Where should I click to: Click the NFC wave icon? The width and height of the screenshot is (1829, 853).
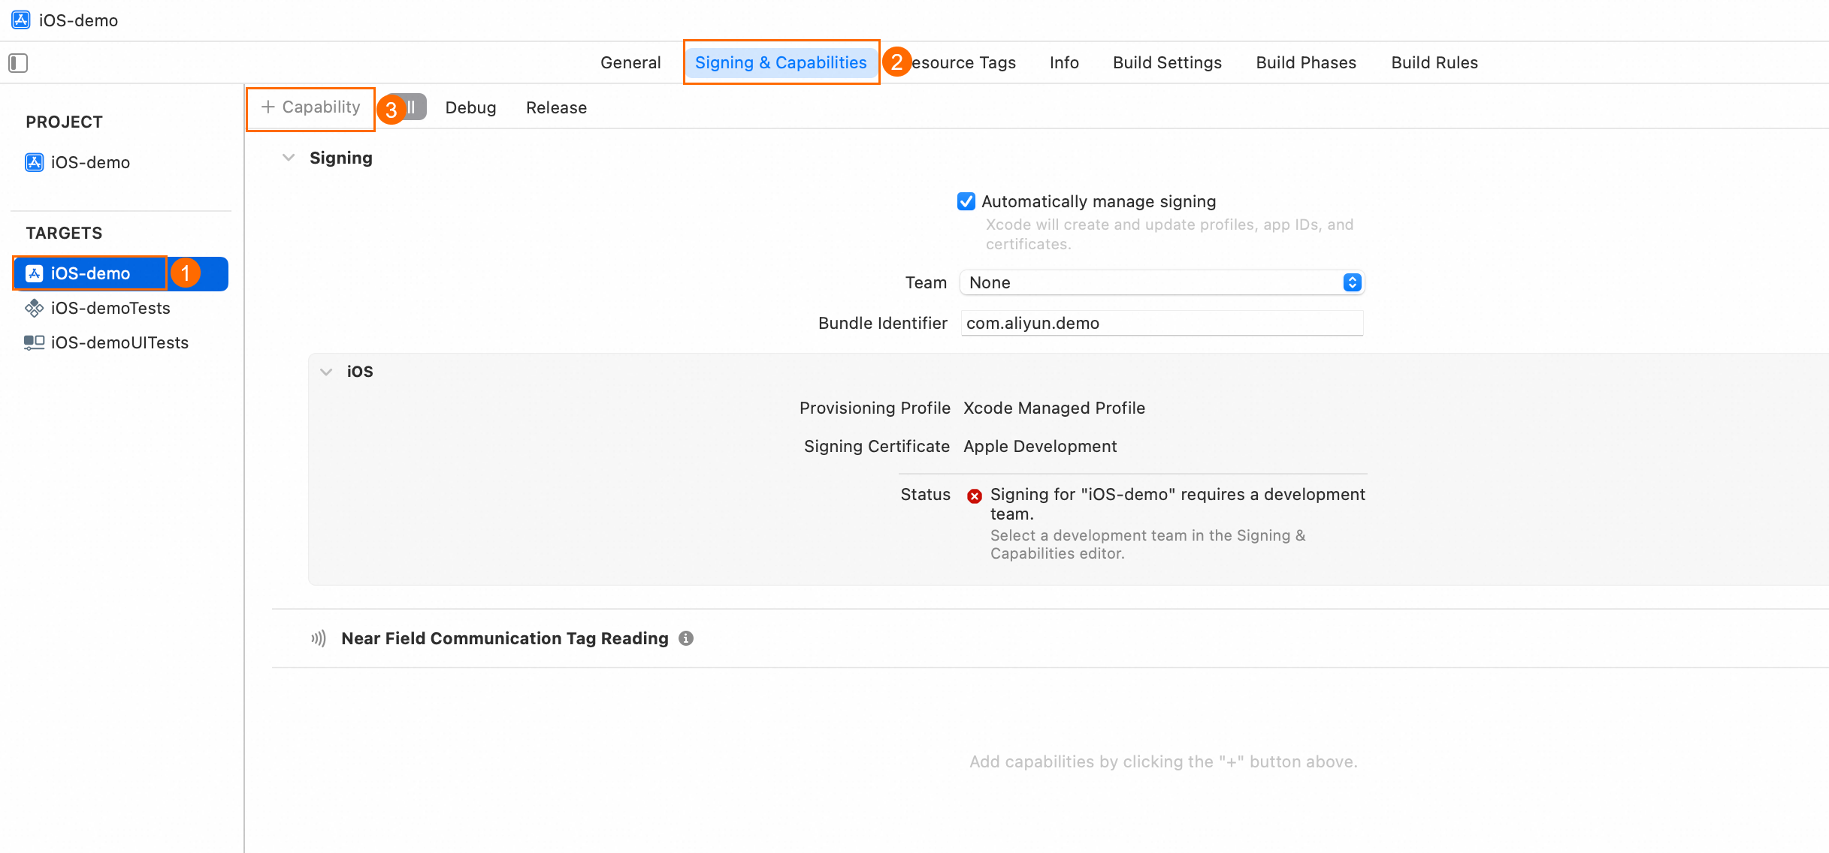click(319, 638)
